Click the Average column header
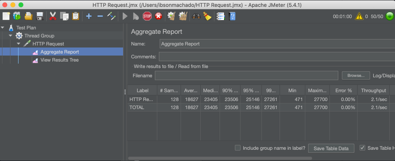The width and height of the screenshot is (395, 161). tap(191, 91)
